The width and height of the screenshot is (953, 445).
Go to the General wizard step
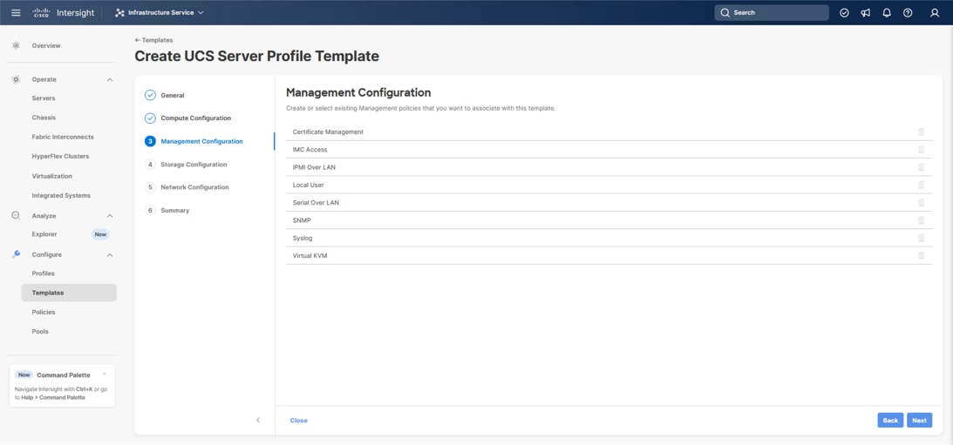165,95
